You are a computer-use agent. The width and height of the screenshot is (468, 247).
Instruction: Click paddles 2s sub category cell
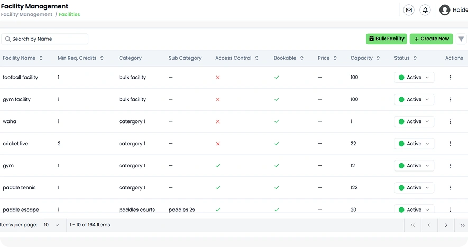coord(182,210)
